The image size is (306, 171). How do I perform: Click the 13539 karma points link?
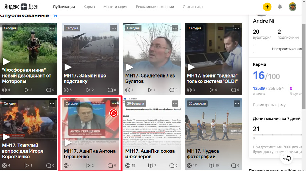[259, 88]
